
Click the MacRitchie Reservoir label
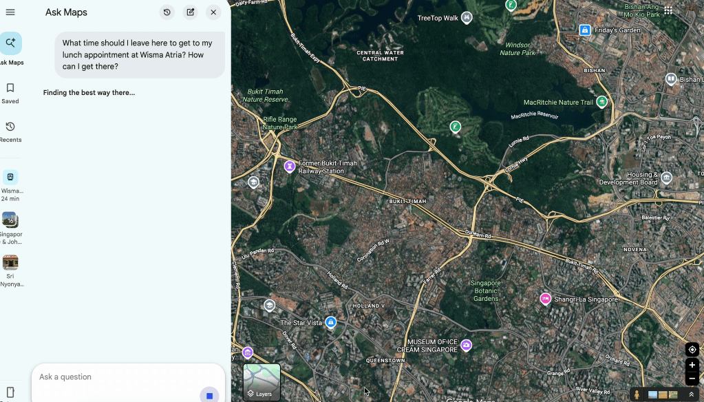[x=534, y=116]
